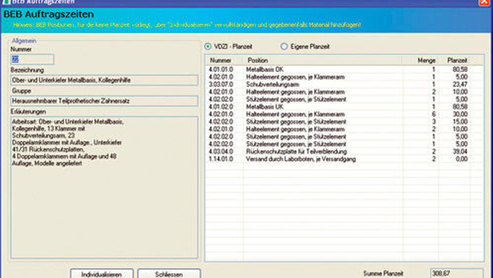Click the Individualisieren button

102,274
